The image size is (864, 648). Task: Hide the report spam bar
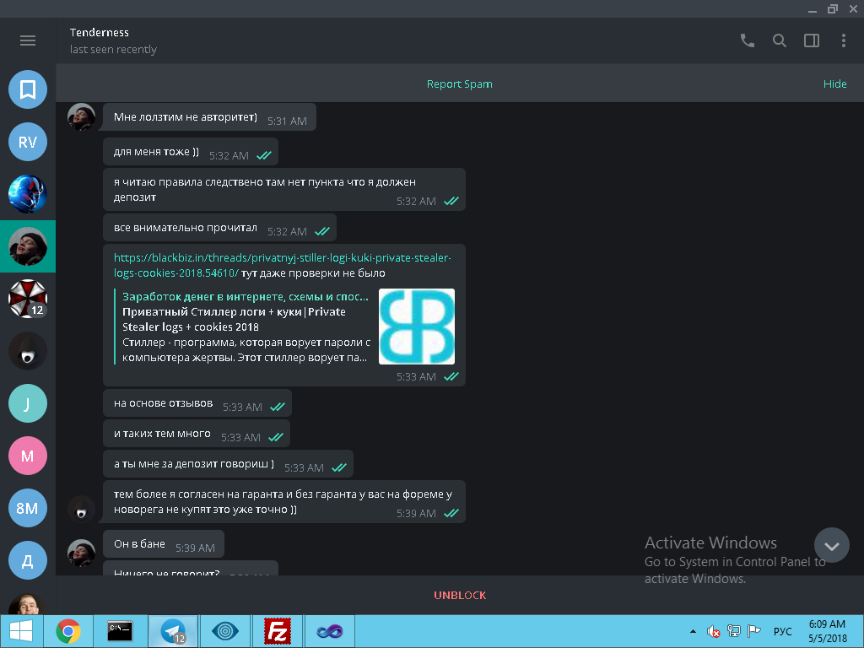834,84
